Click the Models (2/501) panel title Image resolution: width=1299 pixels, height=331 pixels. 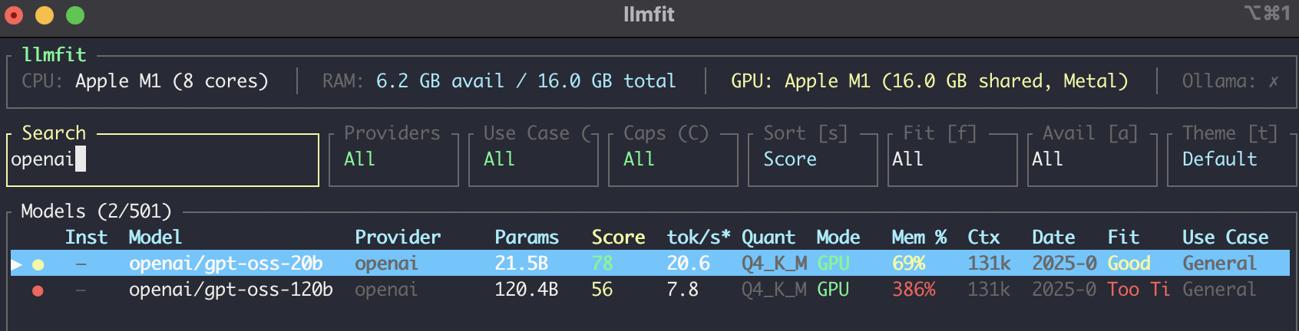[96, 211]
